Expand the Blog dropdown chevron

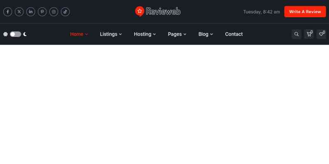pos(211,34)
